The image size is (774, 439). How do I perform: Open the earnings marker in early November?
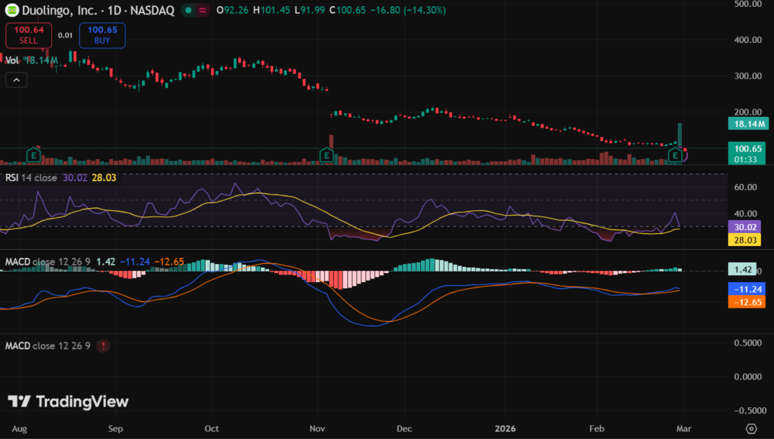pyautogui.click(x=327, y=155)
